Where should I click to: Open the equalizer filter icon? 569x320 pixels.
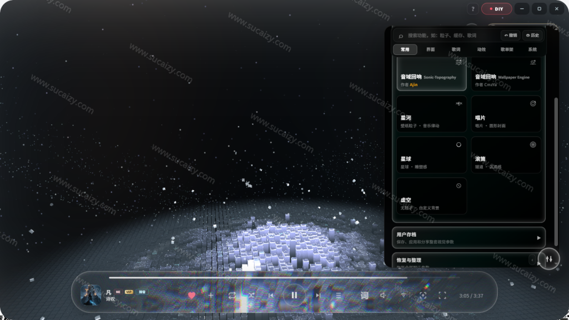[x=403, y=296]
